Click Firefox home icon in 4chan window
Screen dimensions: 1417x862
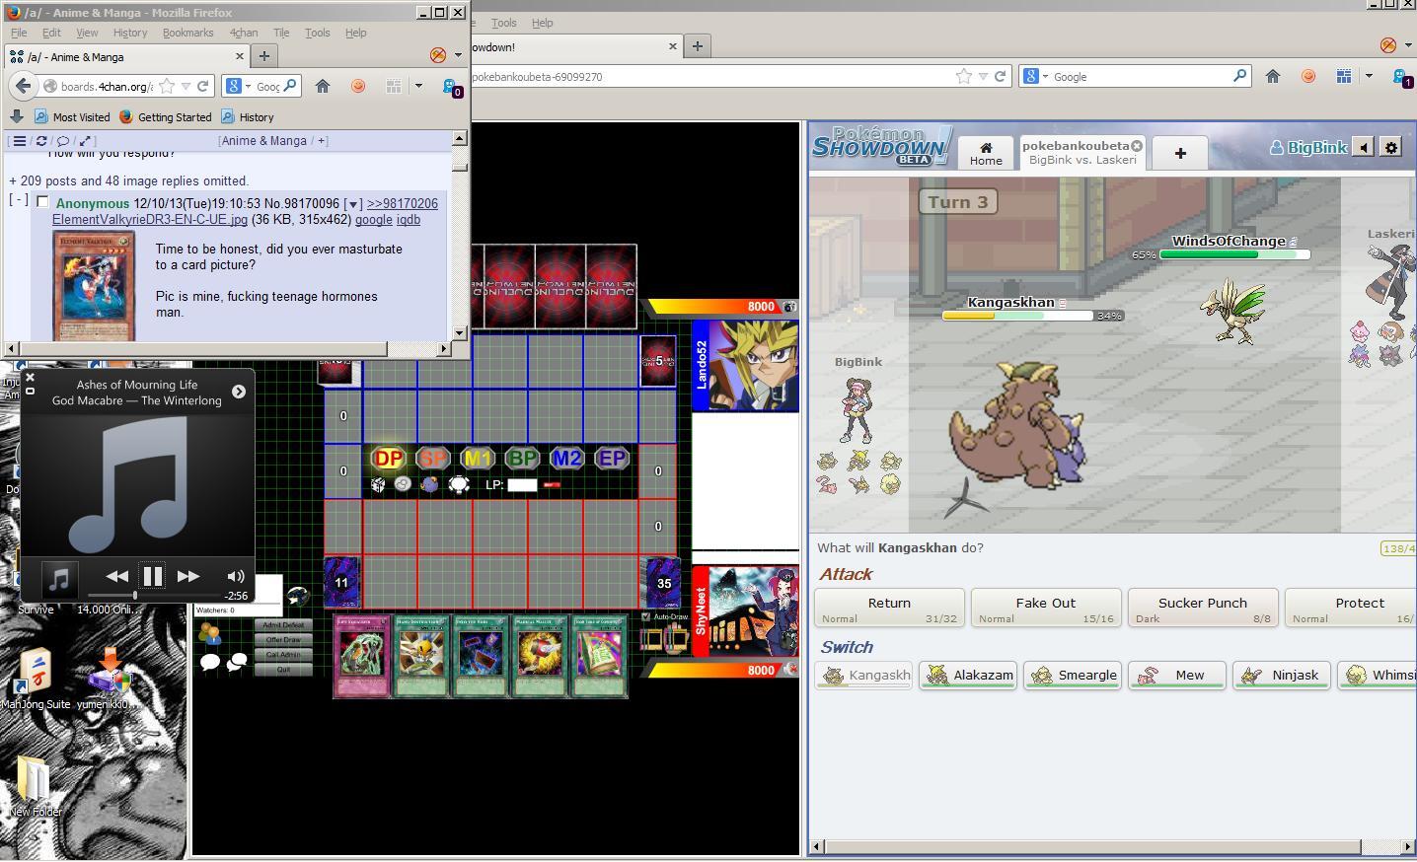(x=323, y=86)
